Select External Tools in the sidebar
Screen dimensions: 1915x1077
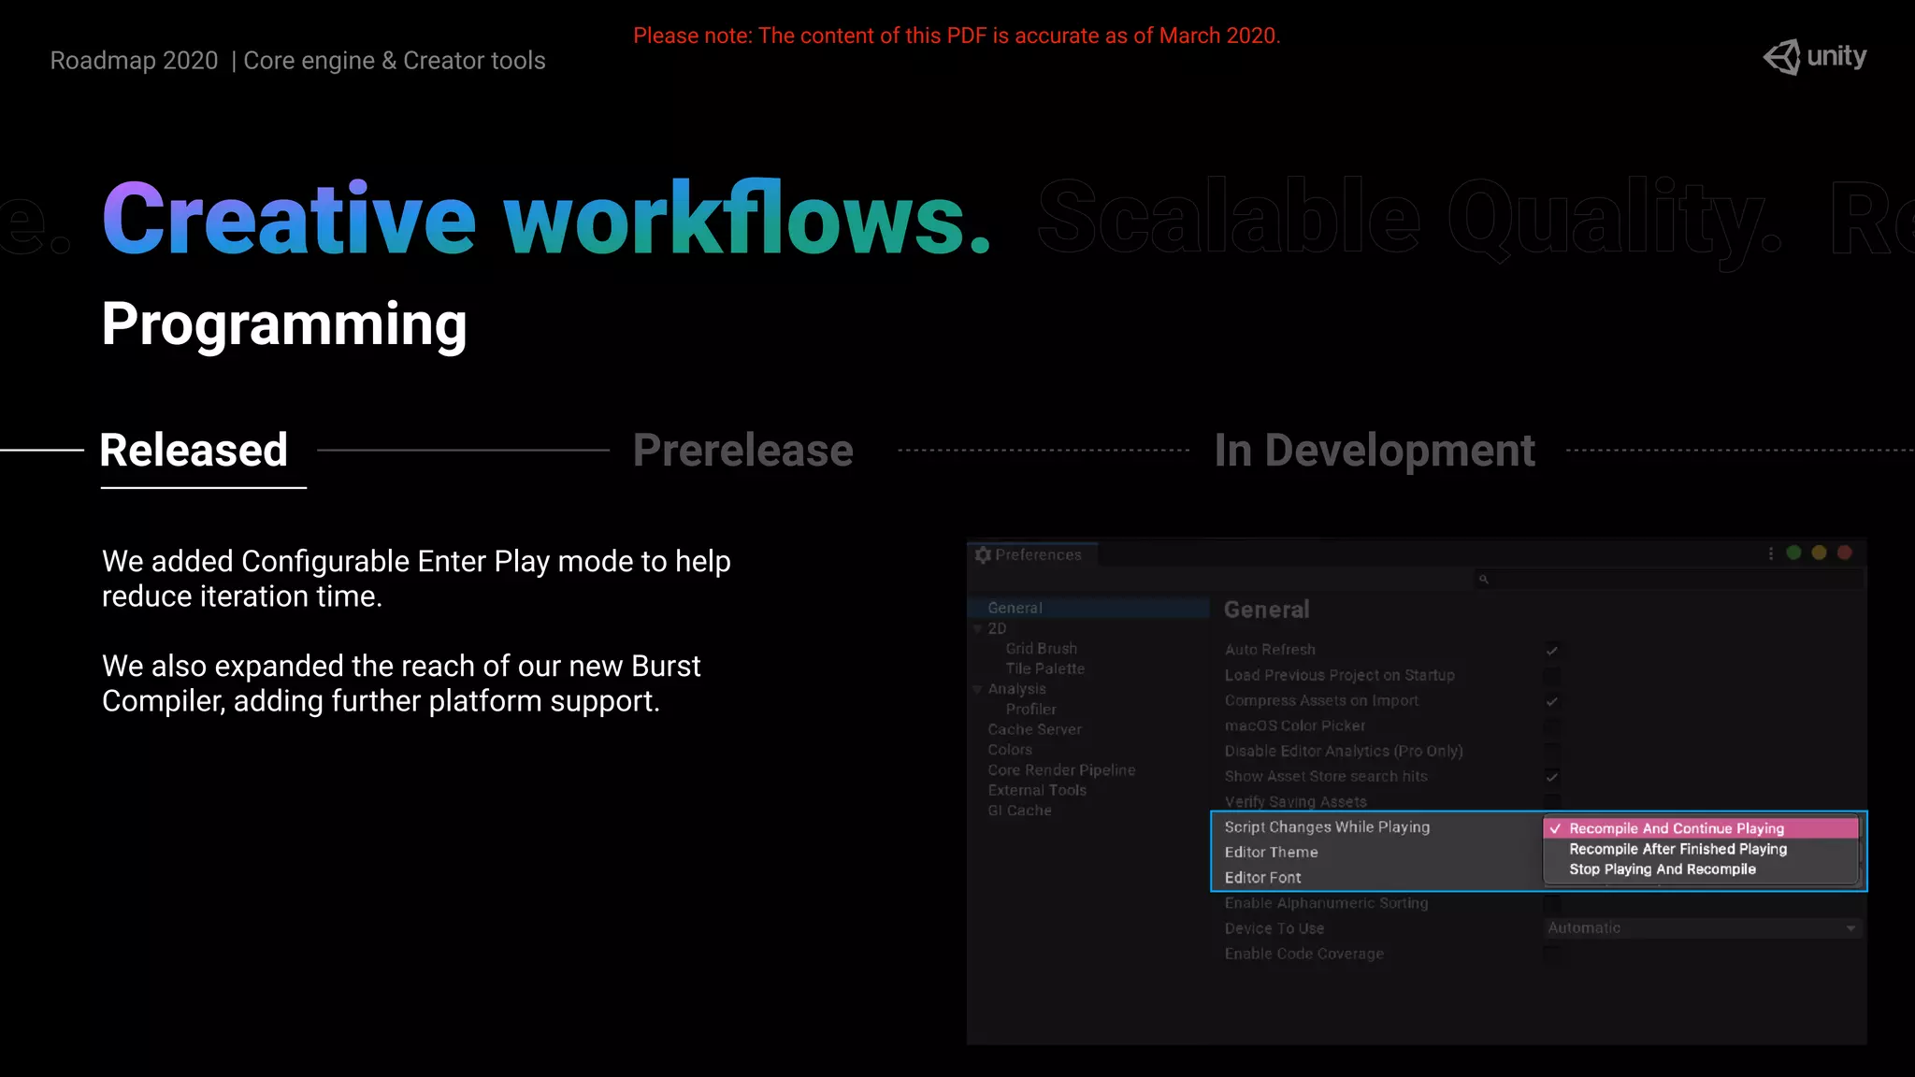[1037, 791]
